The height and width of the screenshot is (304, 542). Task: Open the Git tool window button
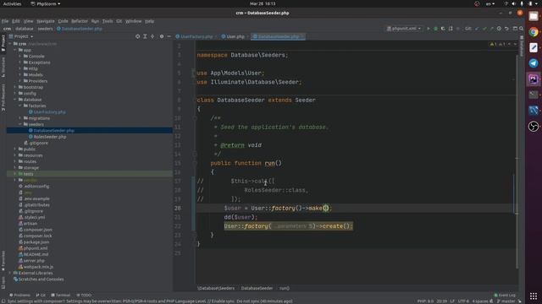point(41,295)
